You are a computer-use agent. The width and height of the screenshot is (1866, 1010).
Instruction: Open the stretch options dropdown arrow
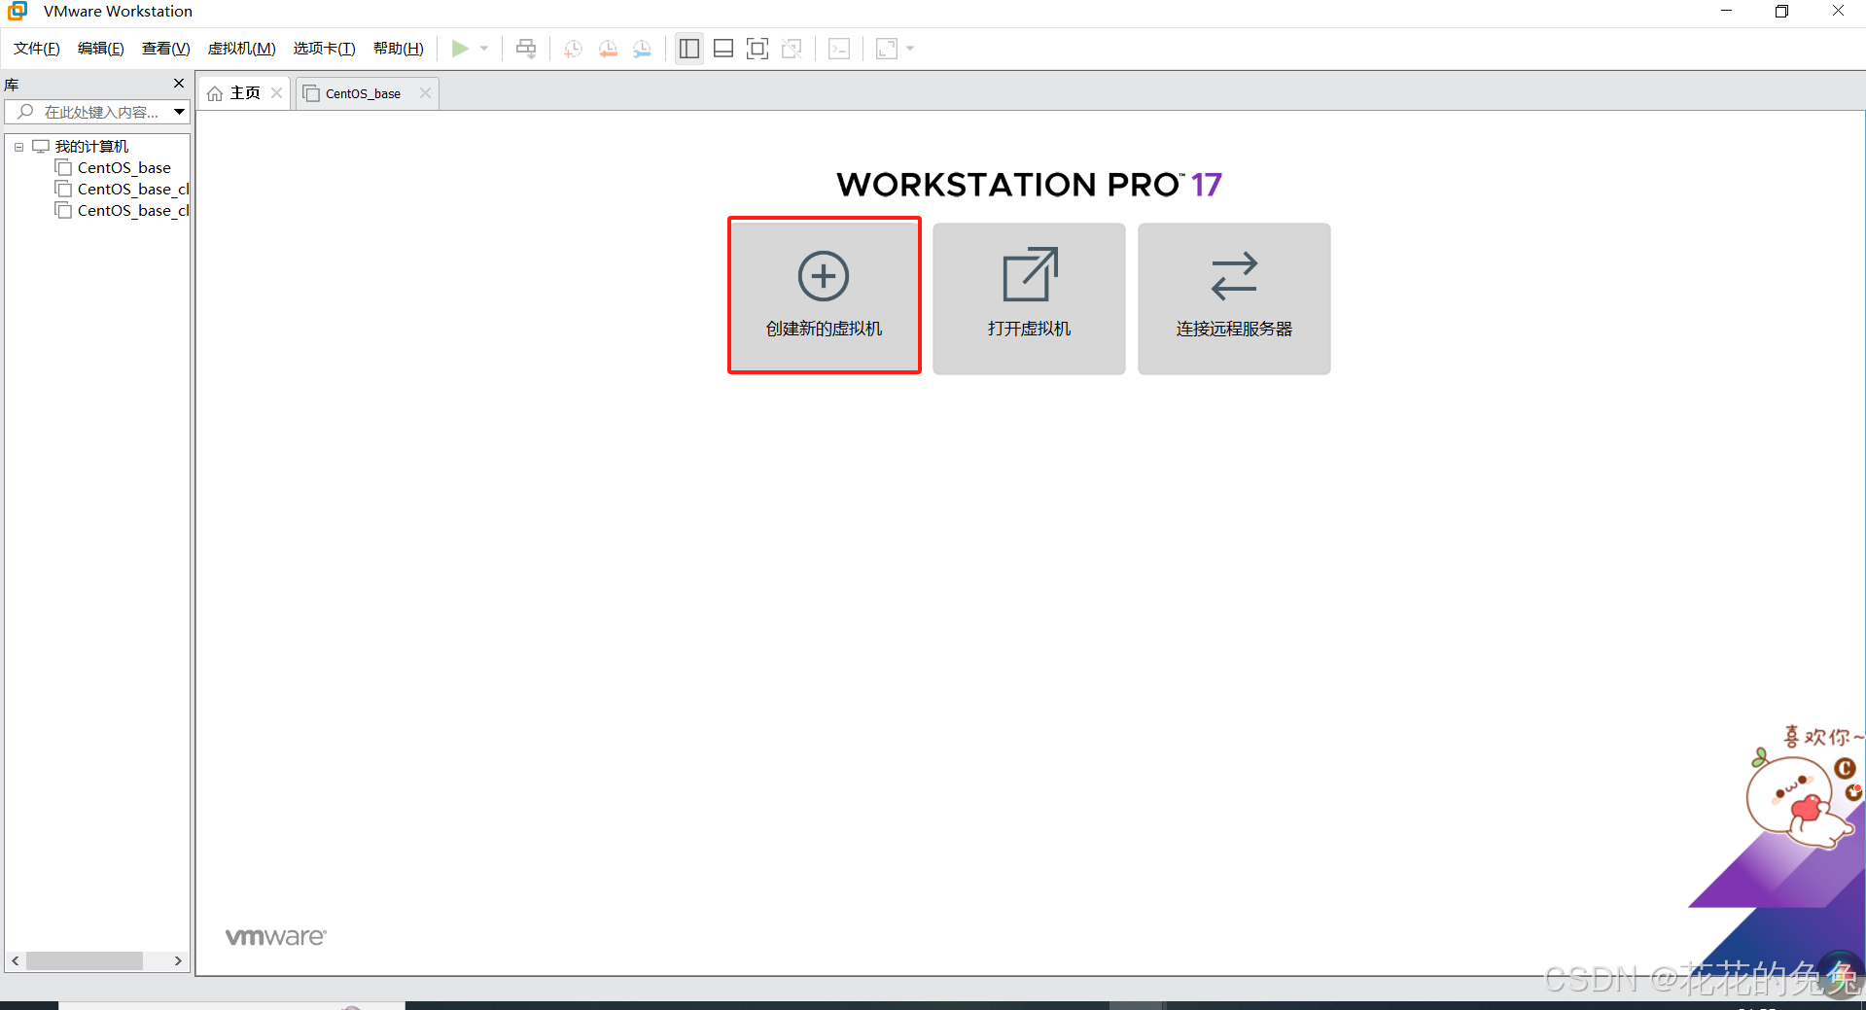(x=910, y=49)
